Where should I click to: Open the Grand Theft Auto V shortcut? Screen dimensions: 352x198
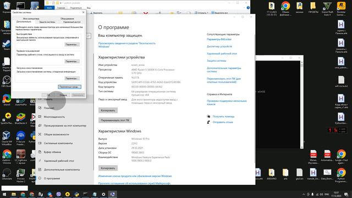327,9
